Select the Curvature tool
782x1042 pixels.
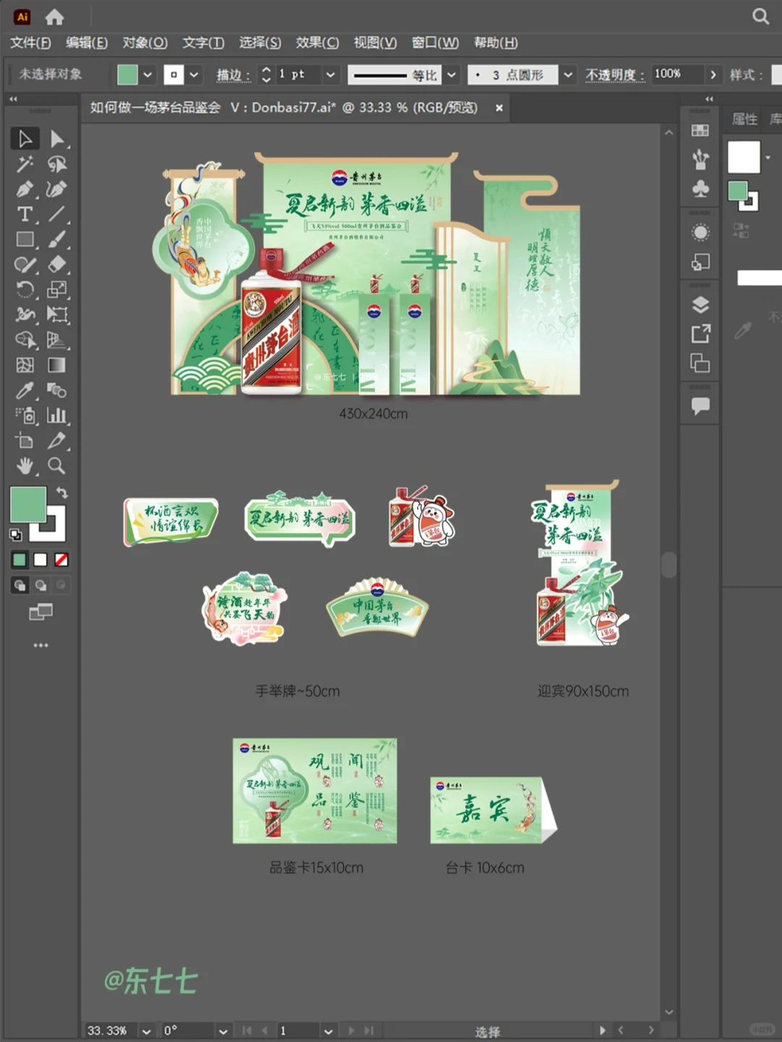(x=57, y=190)
